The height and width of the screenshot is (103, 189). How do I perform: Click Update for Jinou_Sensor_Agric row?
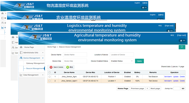pyautogui.click(x=175, y=77)
